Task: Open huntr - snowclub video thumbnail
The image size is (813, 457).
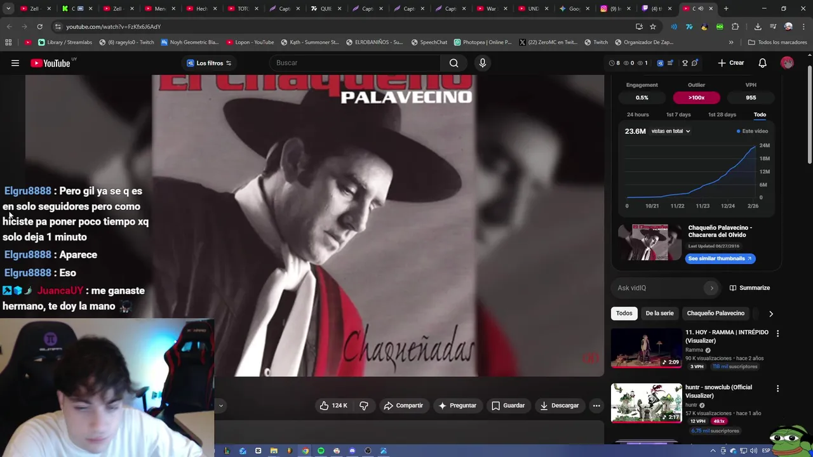Action: tap(646, 403)
